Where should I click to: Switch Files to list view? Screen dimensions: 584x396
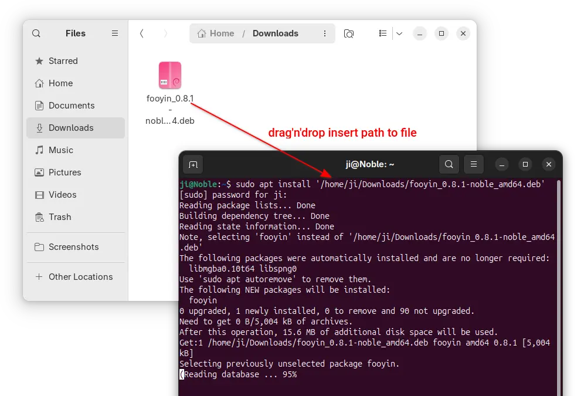tap(382, 33)
